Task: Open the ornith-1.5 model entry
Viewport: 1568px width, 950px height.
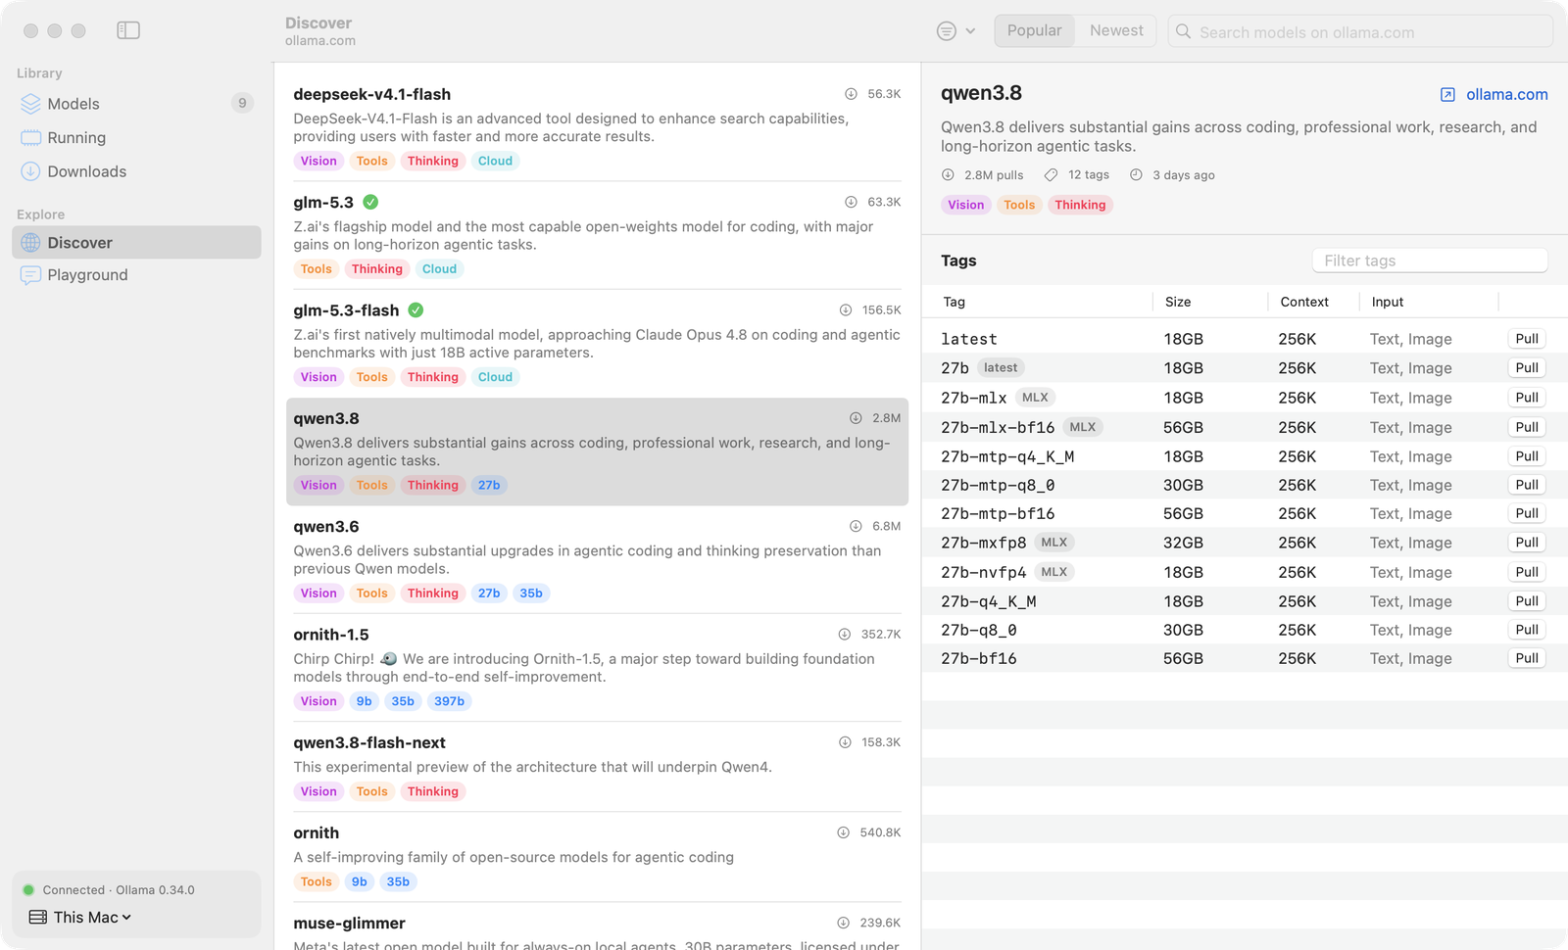Action: pyautogui.click(x=597, y=668)
